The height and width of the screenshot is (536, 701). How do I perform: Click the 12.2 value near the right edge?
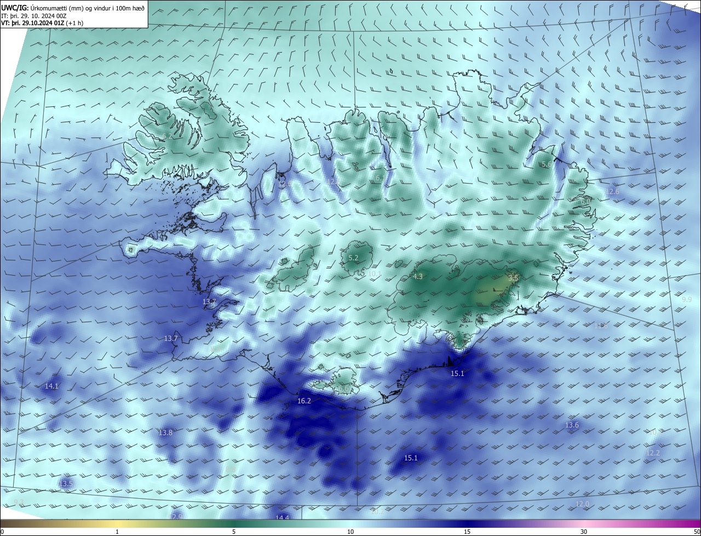click(x=653, y=453)
